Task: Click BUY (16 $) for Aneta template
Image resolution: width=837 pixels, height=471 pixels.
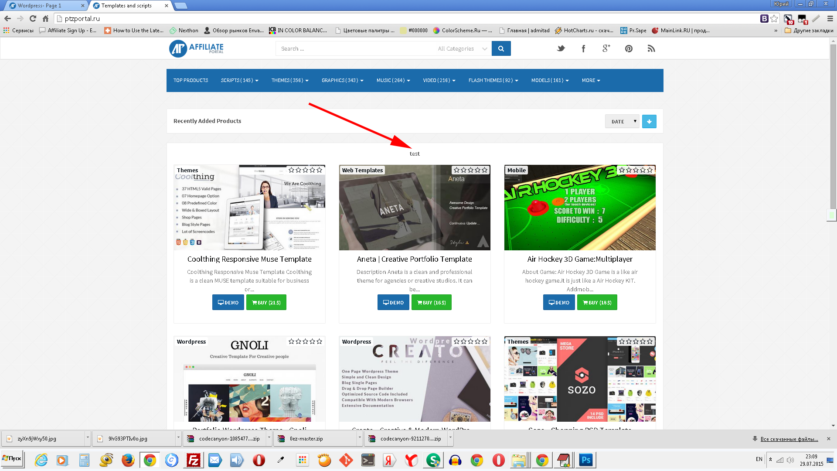Action: (432, 302)
